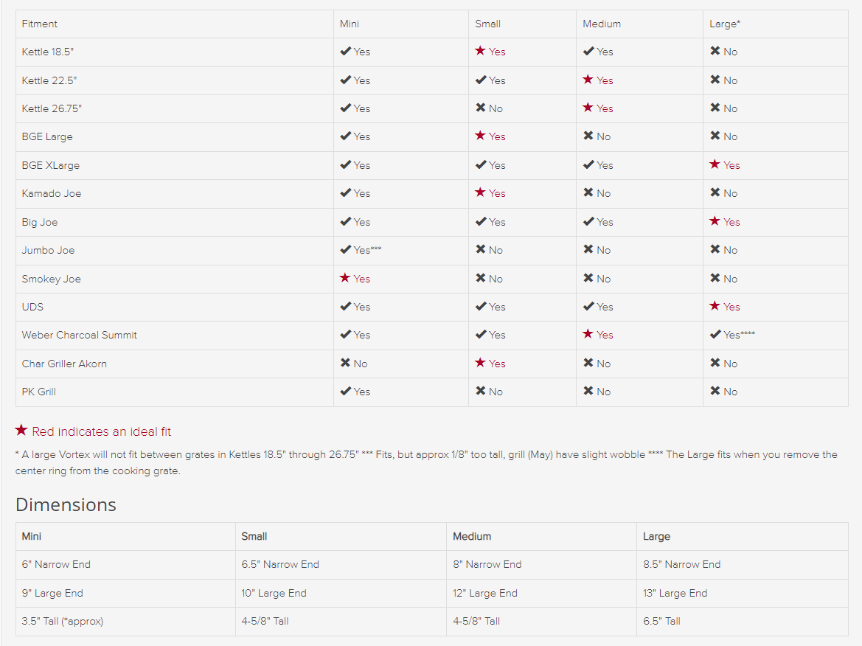Click the X icon for Kettle 26.75" Small

481,108
